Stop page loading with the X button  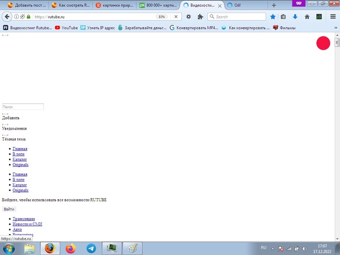click(176, 17)
